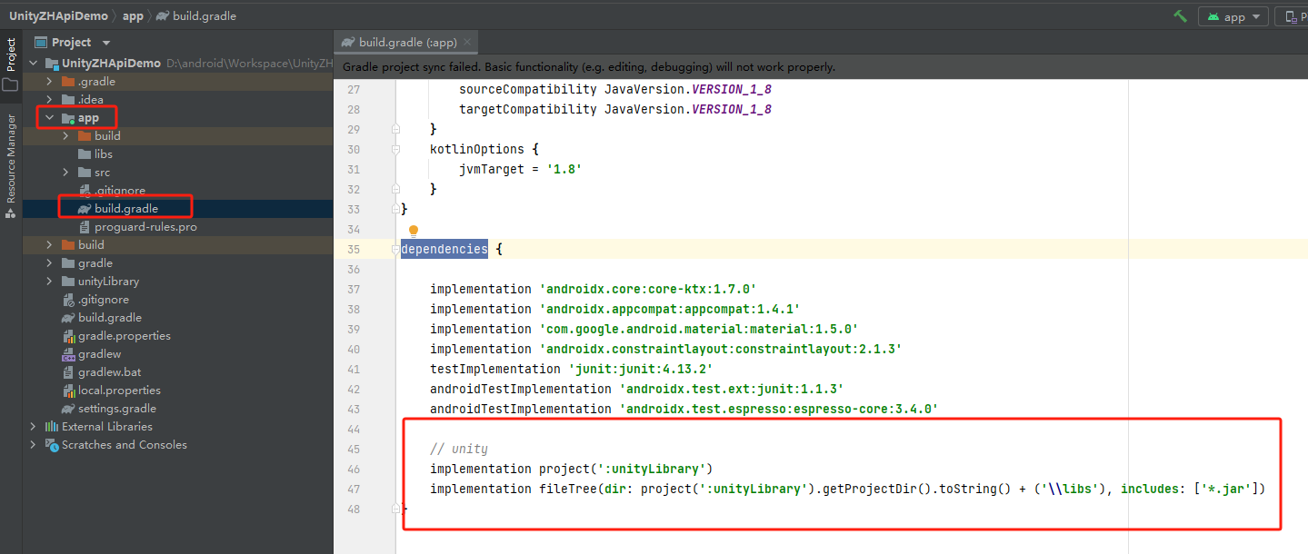Expand the External Libraries chevron
The height and width of the screenshot is (554, 1308).
pyautogui.click(x=34, y=427)
